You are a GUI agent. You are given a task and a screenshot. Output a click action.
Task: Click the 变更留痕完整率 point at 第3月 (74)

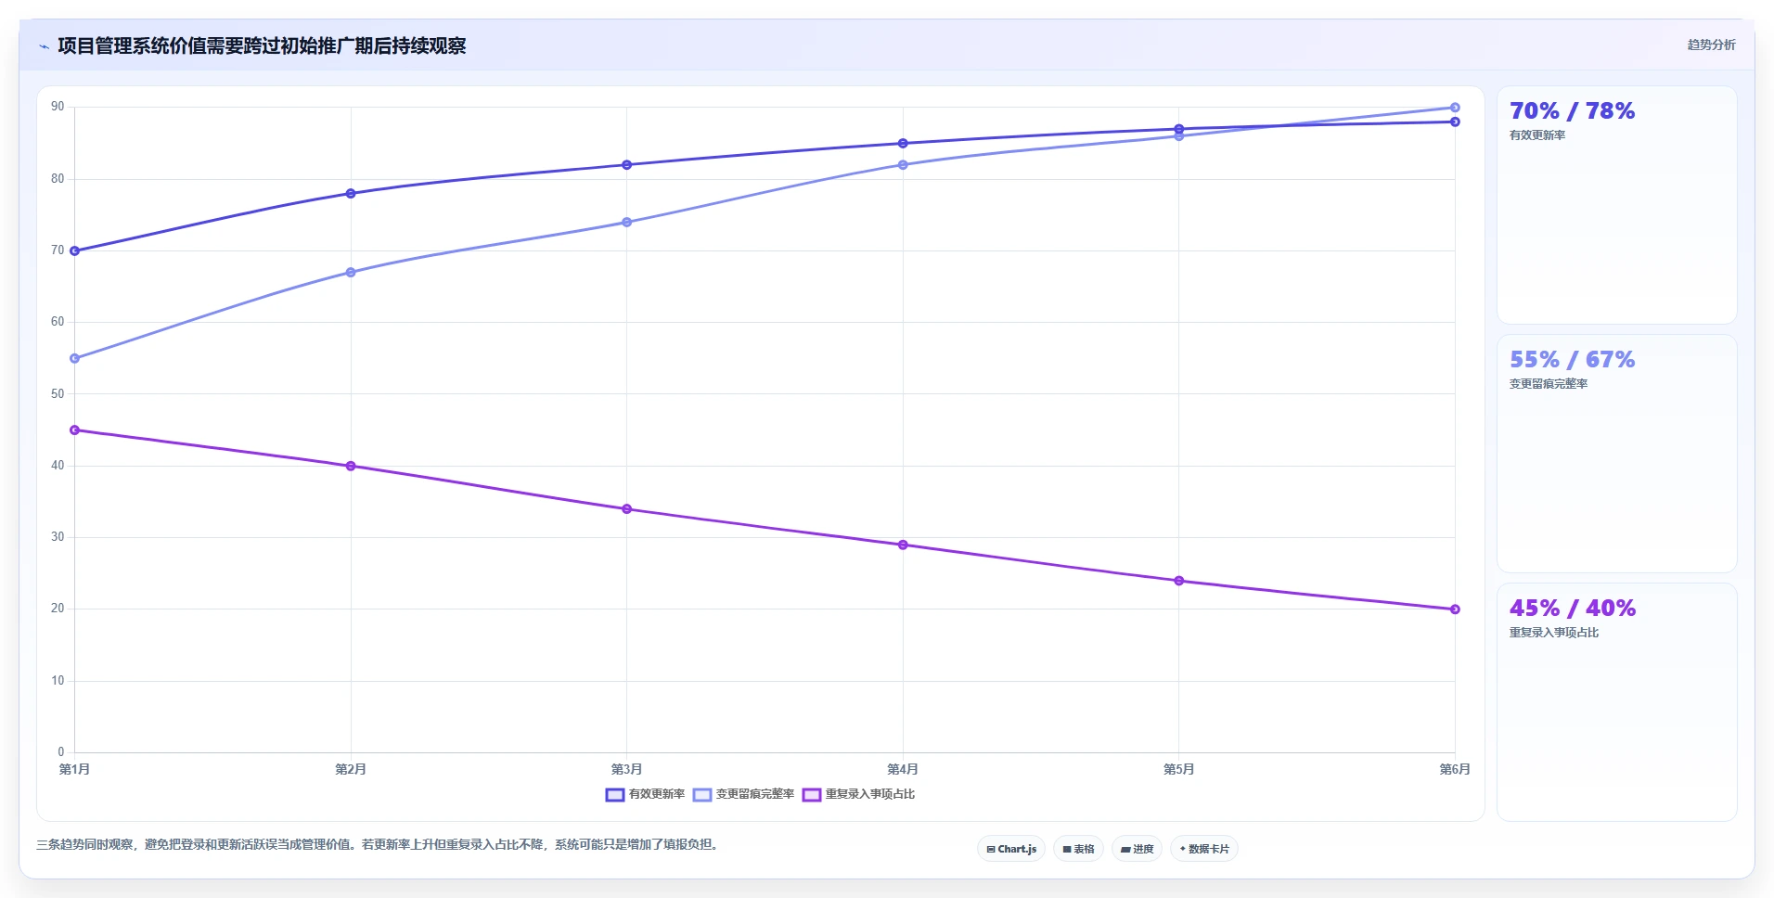pyautogui.click(x=627, y=223)
